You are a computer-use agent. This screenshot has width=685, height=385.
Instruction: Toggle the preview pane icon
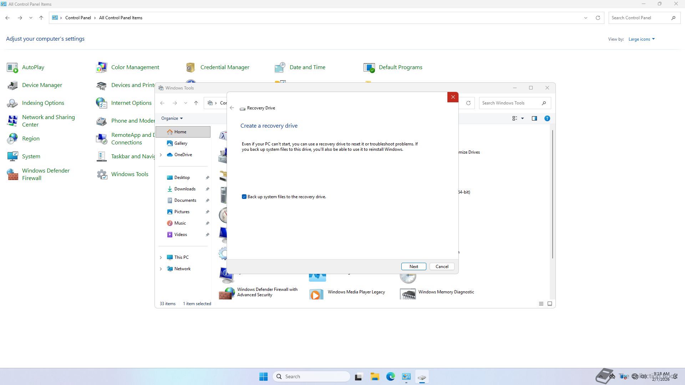534,118
